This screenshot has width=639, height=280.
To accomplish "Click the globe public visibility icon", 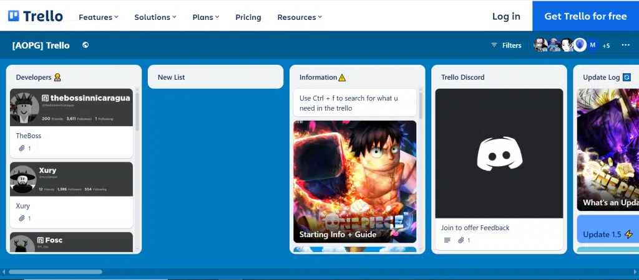I will click(85, 45).
